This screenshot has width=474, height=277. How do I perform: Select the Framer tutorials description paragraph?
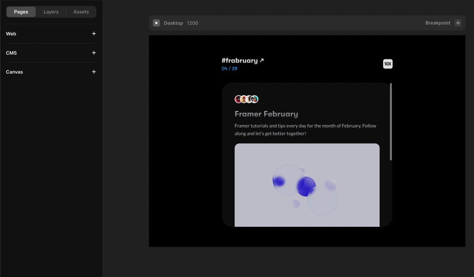click(305, 129)
